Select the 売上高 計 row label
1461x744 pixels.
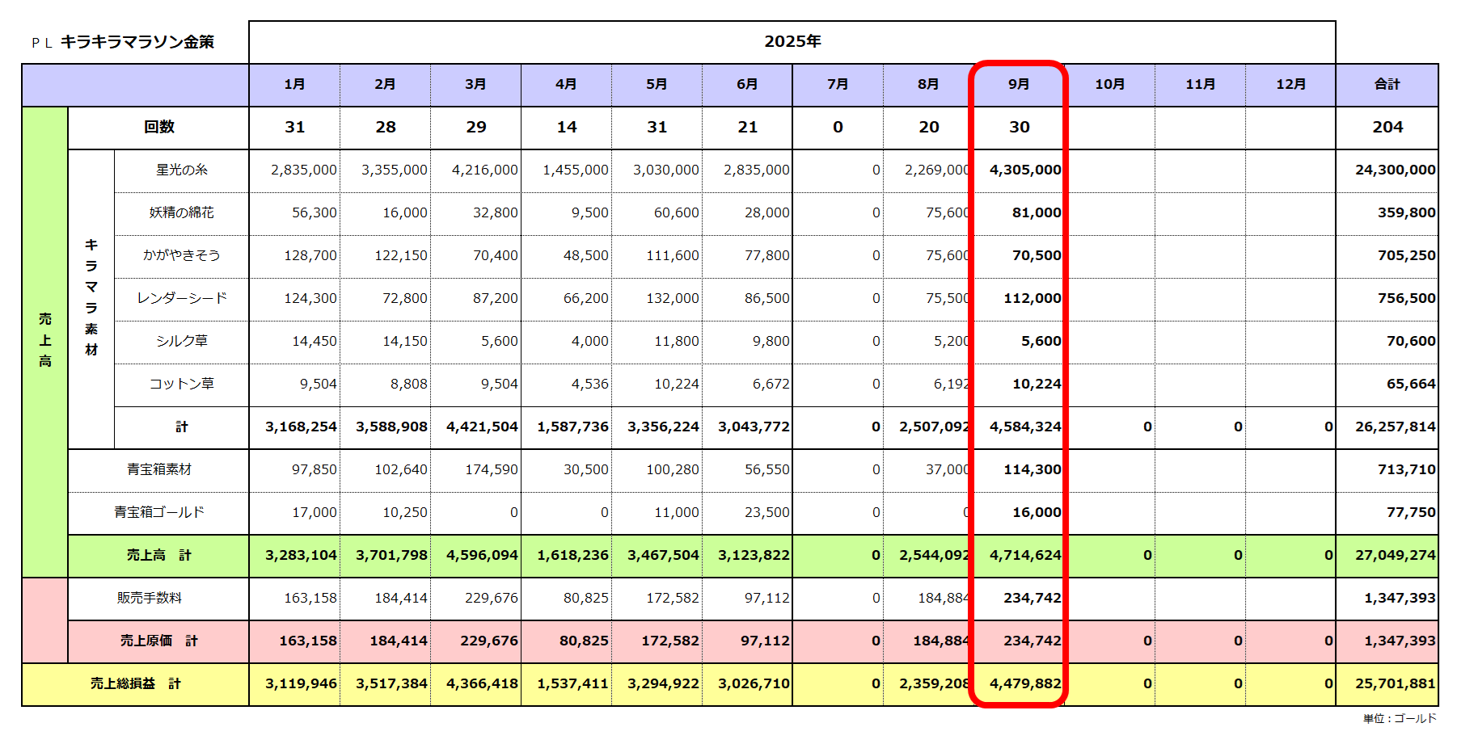tap(158, 555)
